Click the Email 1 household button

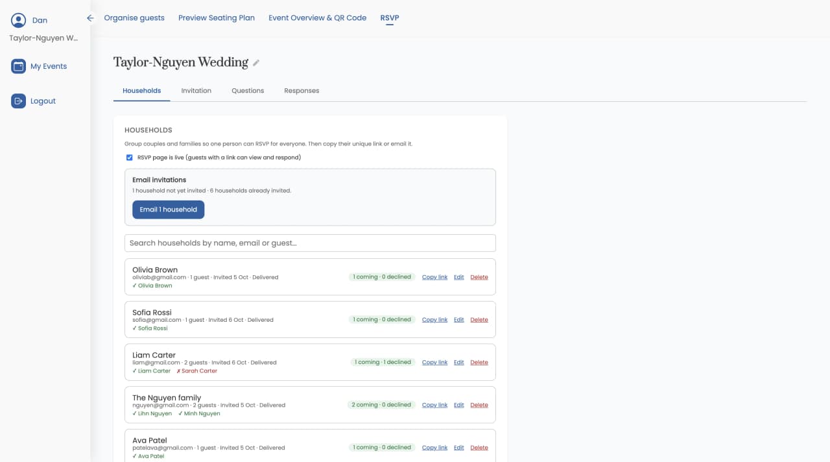click(169, 210)
